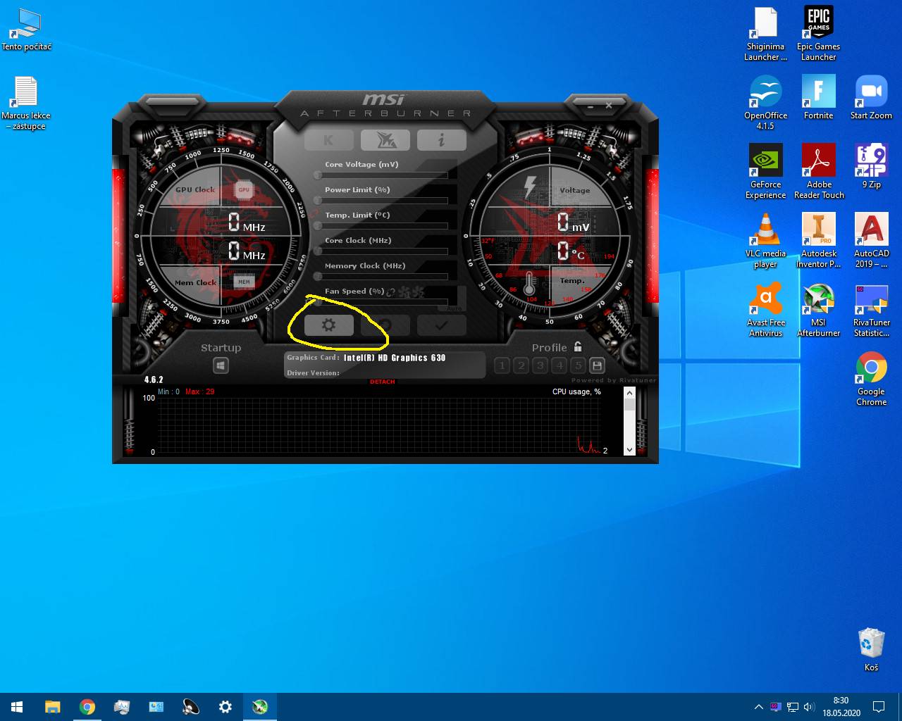Select the VLC media player desktop icon
This screenshot has width=902, height=721.
[x=765, y=241]
